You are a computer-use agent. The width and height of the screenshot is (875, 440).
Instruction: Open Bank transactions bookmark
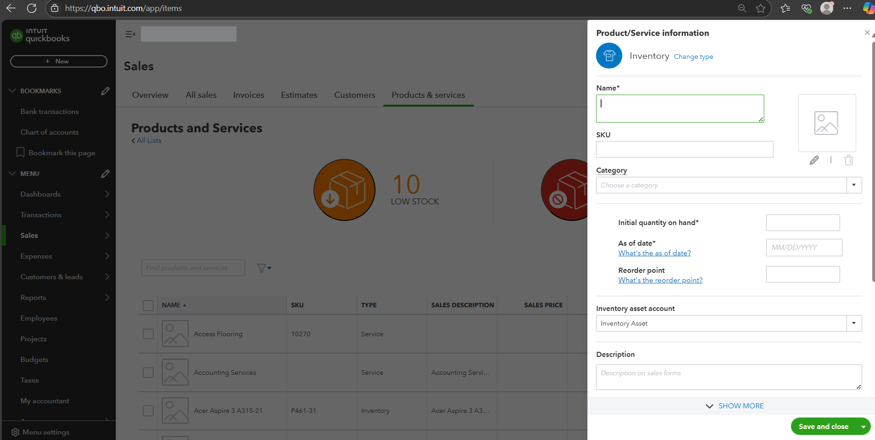tap(50, 112)
